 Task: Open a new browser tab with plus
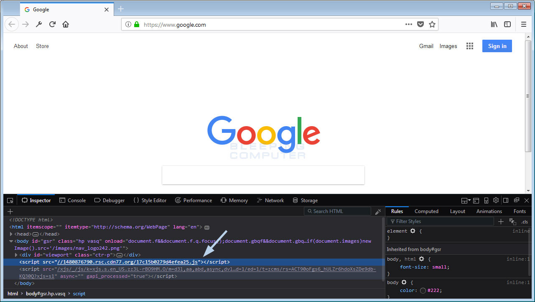[x=121, y=9]
